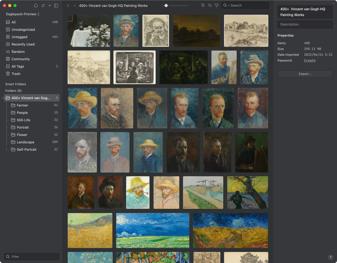Select Untagged in sidebar
This screenshot has height=263, width=337.
(32, 37)
